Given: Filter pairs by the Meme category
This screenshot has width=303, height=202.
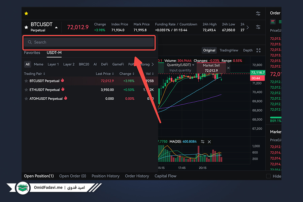Looking at the screenshot, I should click(38, 64).
